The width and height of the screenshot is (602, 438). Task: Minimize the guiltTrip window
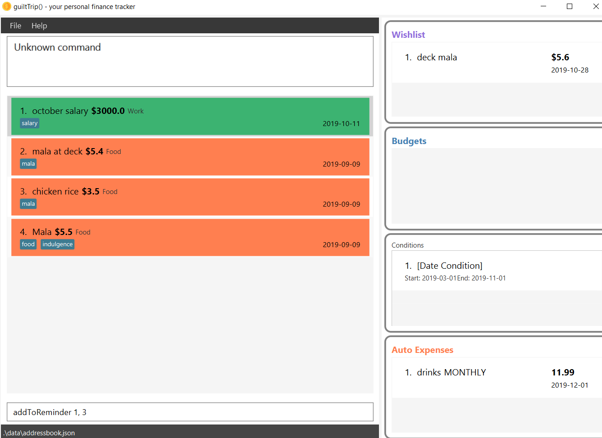tap(543, 6)
